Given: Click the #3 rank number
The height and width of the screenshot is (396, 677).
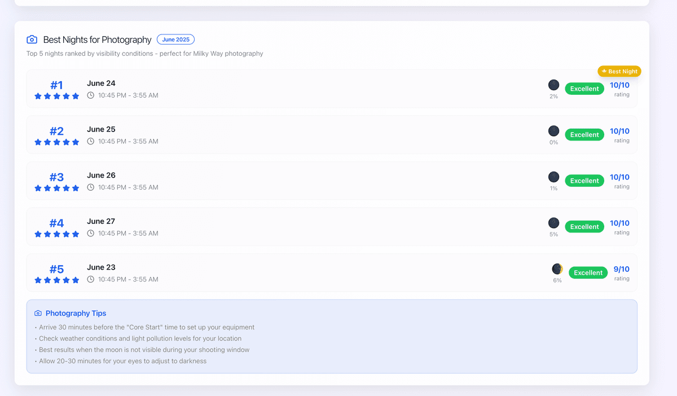Looking at the screenshot, I should pos(56,177).
